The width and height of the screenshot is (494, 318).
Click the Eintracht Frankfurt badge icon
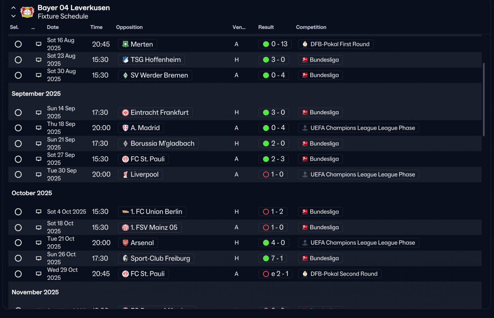(125, 113)
